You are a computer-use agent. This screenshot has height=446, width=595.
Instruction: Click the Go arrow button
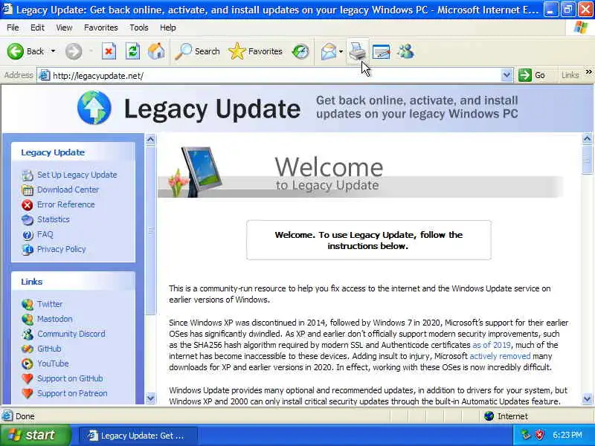pyautogui.click(x=532, y=75)
